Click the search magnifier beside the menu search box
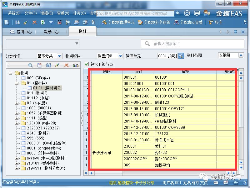This screenshot has width=250, height=188. pyautogui.click(x=178, y=13)
